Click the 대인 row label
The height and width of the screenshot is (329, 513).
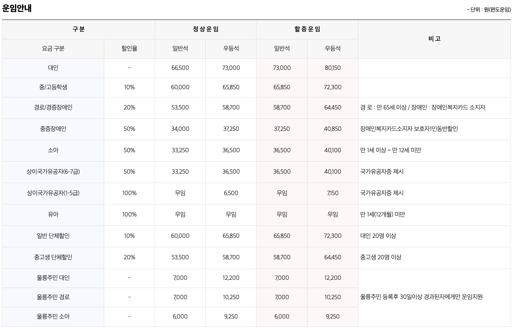click(x=53, y=68)
